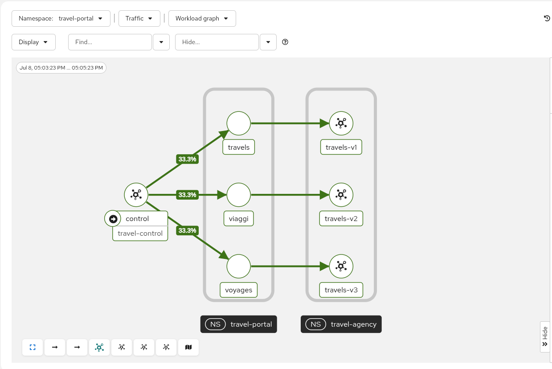Expand the Find presets dropdown arrow
Screen dimensions: 552x369
tap(161, 42)
